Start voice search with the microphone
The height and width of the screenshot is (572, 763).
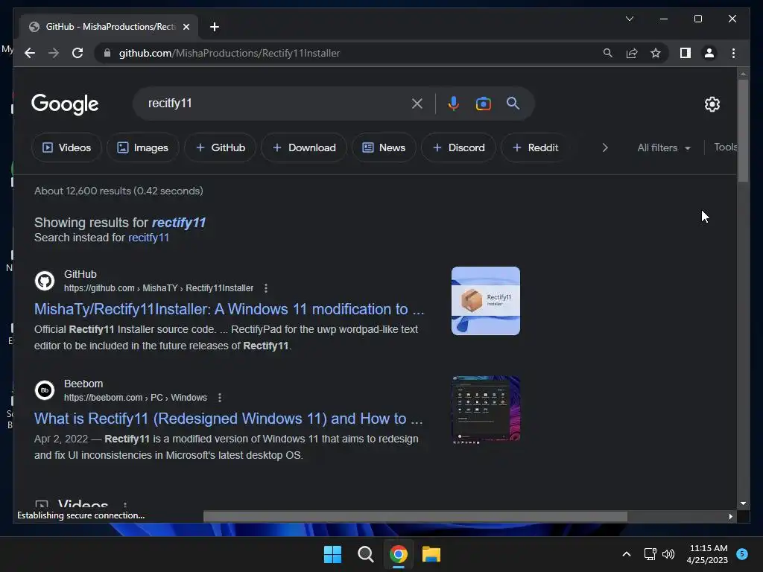pos(453,103)
